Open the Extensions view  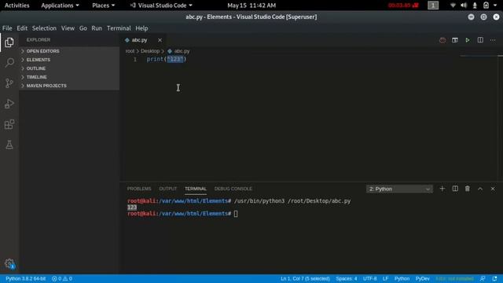(x=9, y=124)
